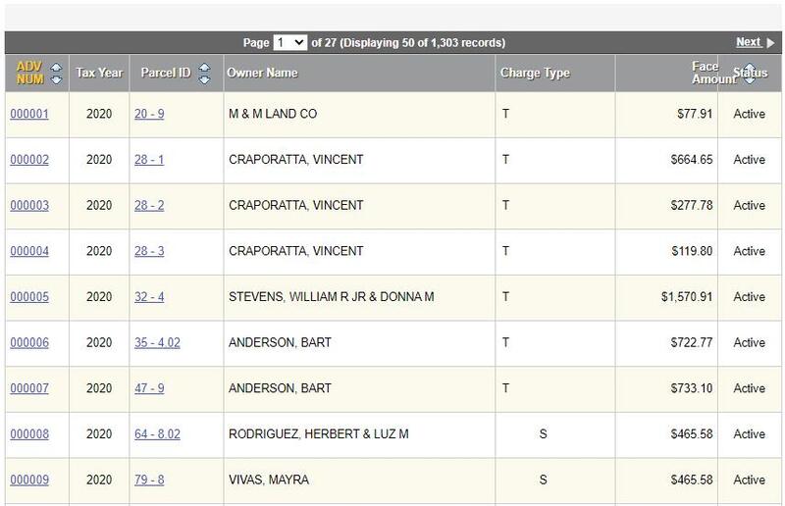Image resolution: width=785 pixels, height=506 pixels.
Task: Open parcel ID 28 - 2
Action: point(149,206)
